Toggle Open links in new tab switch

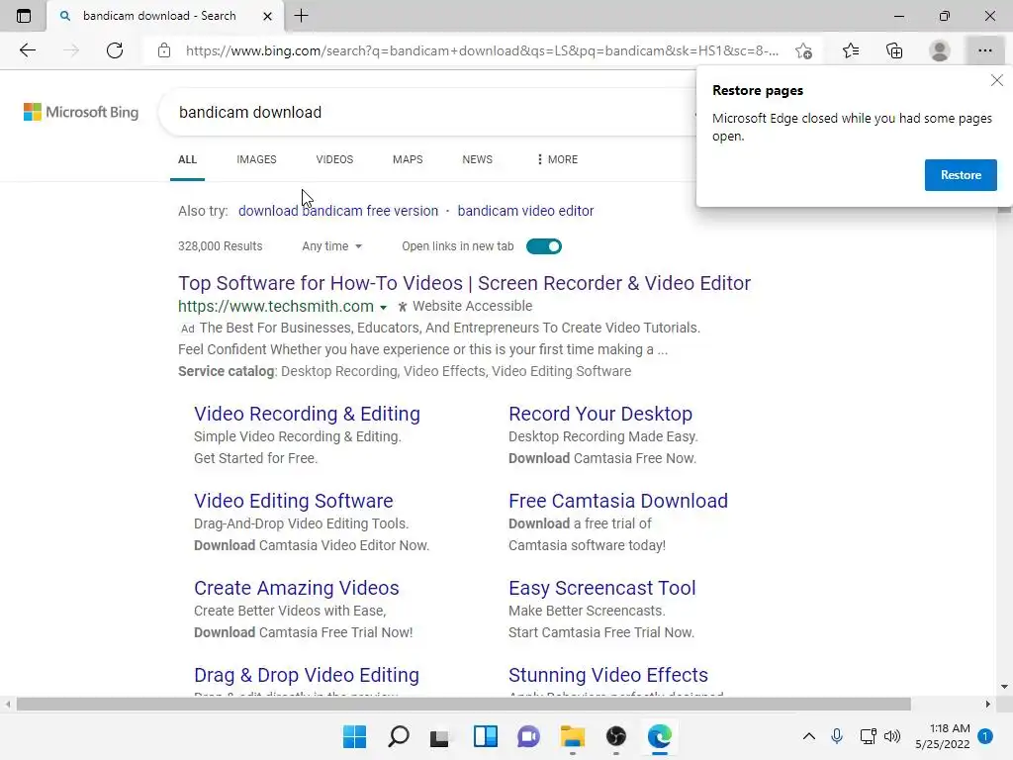click(x=544, y=246)
